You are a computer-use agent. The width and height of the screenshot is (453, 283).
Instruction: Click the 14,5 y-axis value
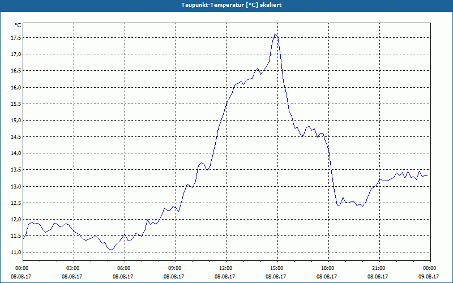click(16, 137)
